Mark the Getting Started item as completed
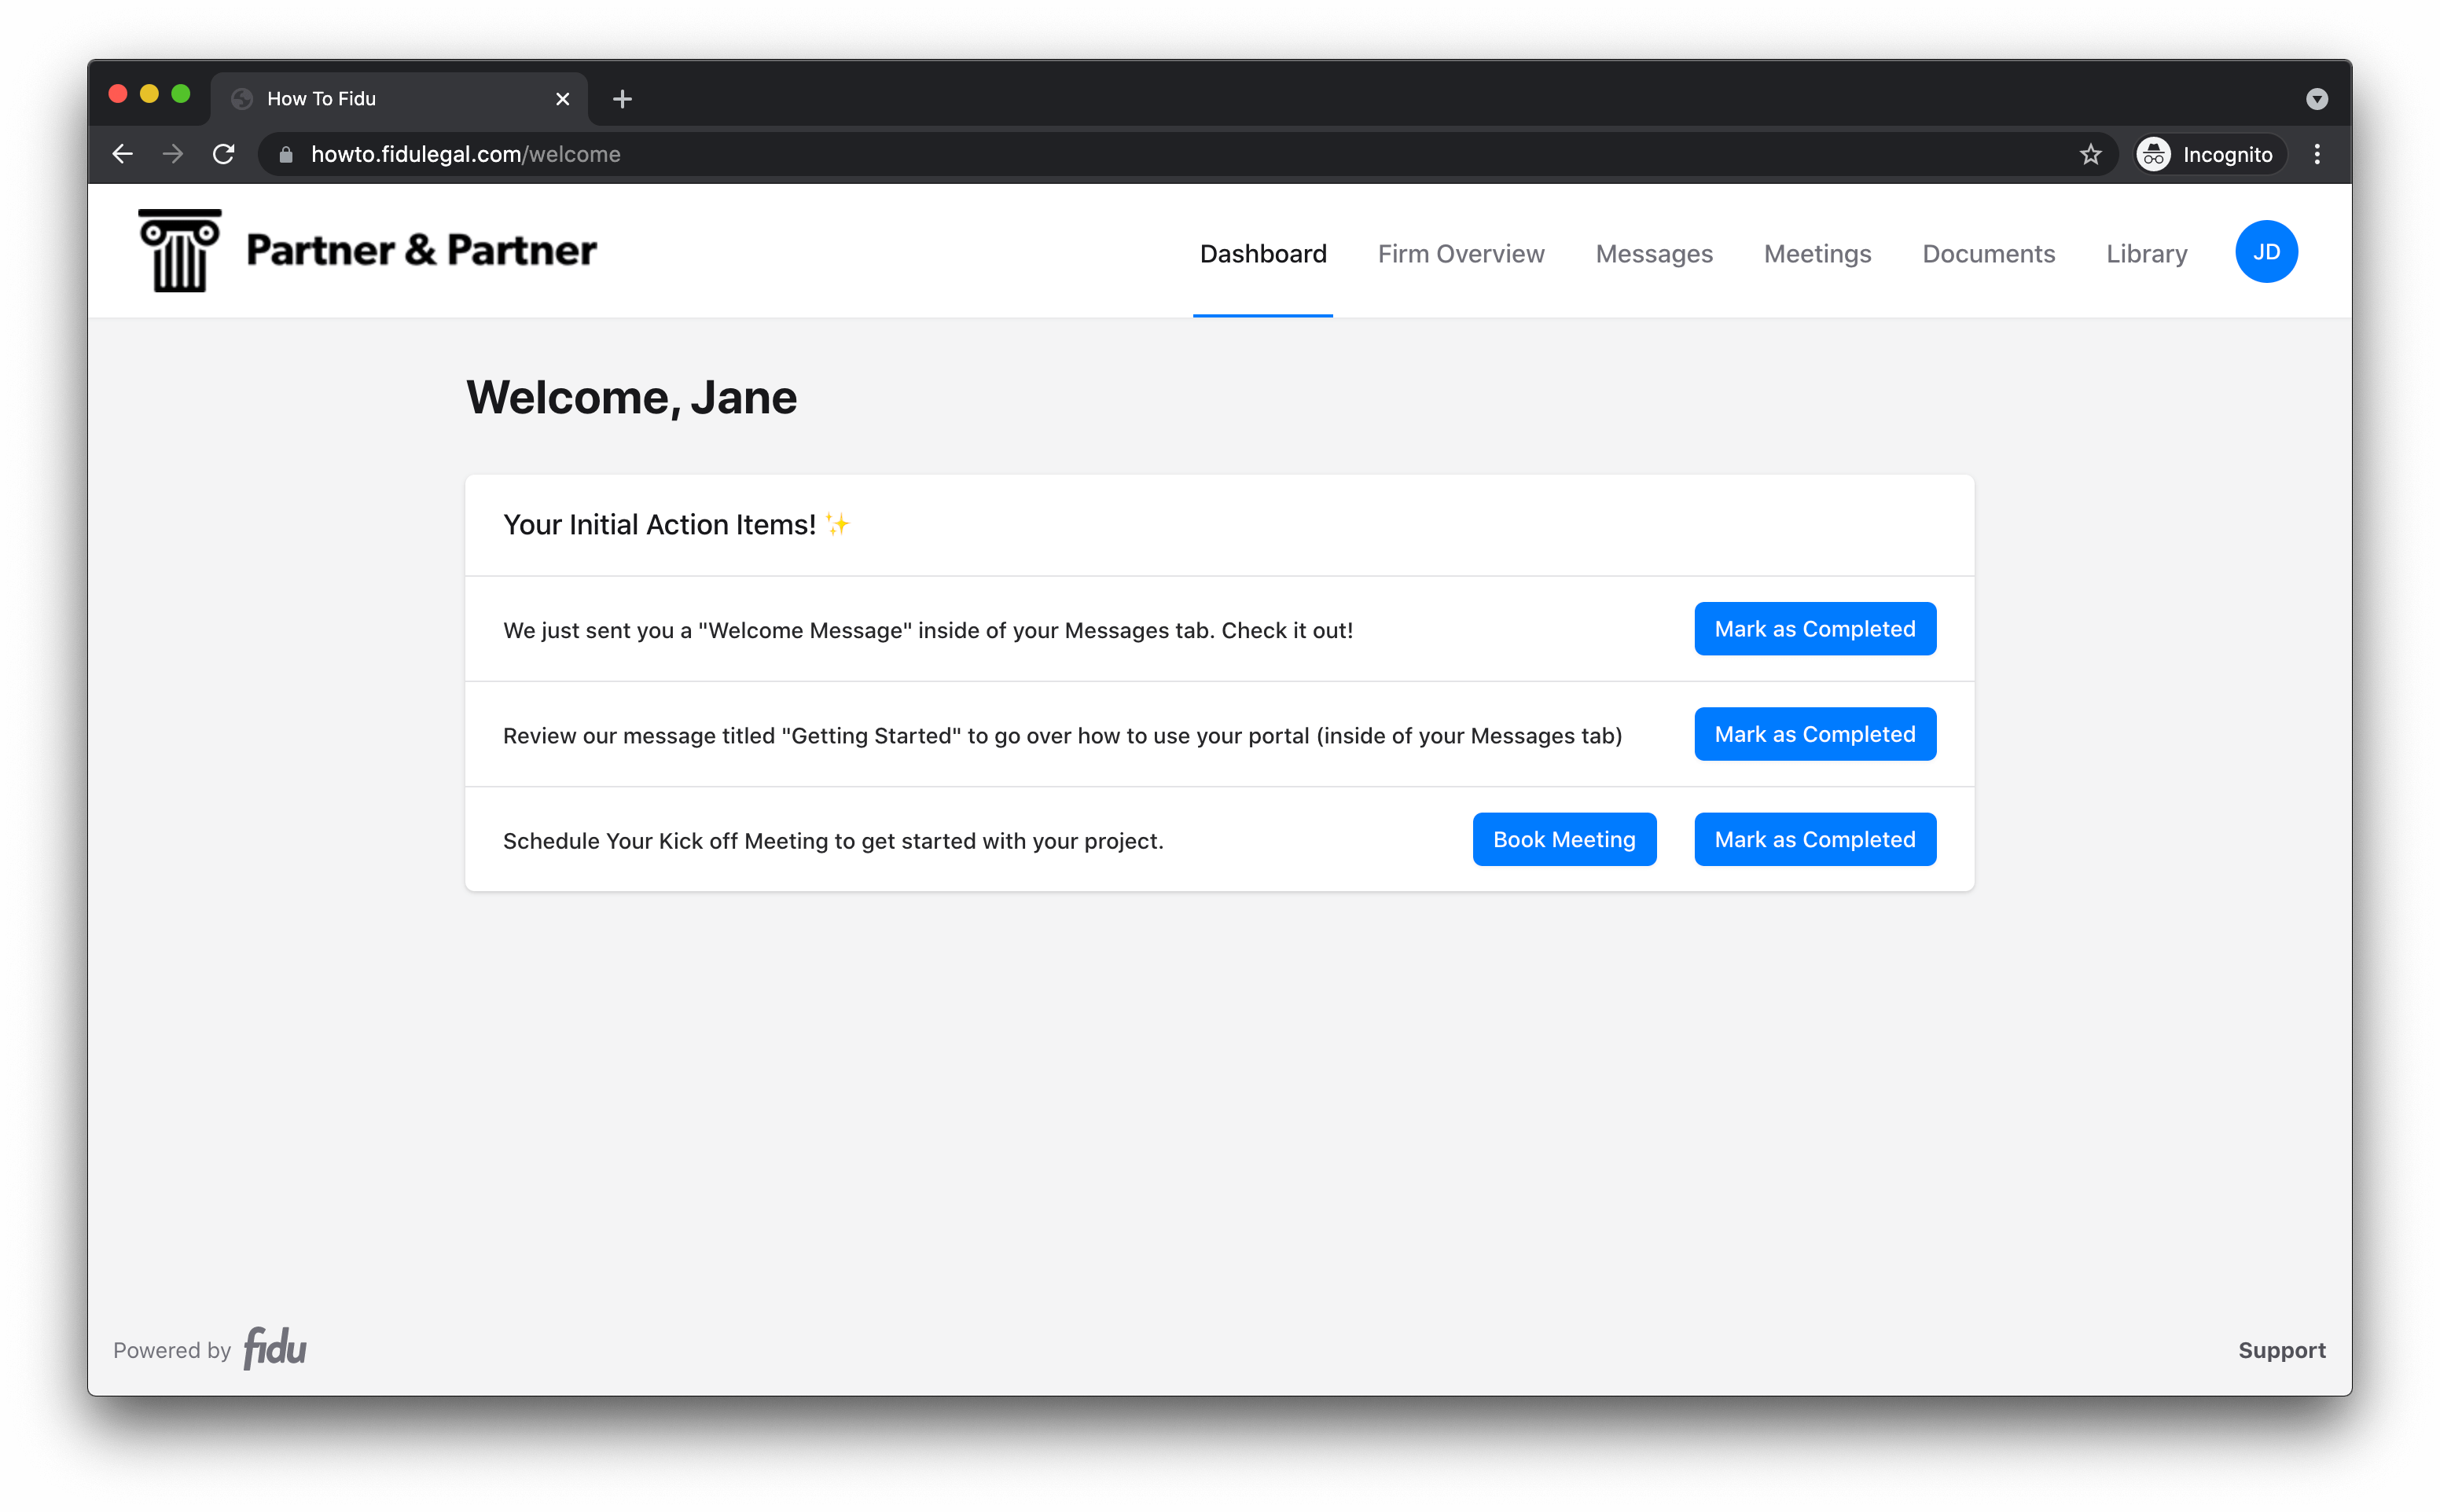Screen dimensions: 2440x1512 click(x=1815, y=734)
